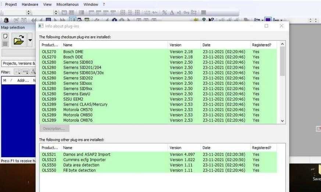Click the 16-bit view toolbar icon
Screen dimensions: 321x192
coord(99,12)
